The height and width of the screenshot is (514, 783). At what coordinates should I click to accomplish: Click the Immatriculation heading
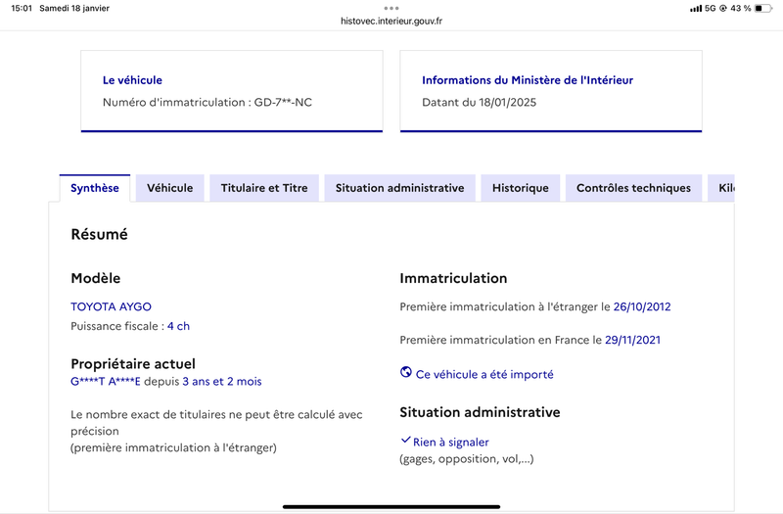pos(453,278)
